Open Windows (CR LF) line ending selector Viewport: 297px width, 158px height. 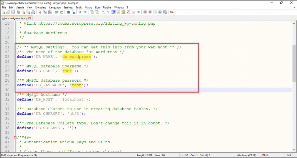[247, 155]
